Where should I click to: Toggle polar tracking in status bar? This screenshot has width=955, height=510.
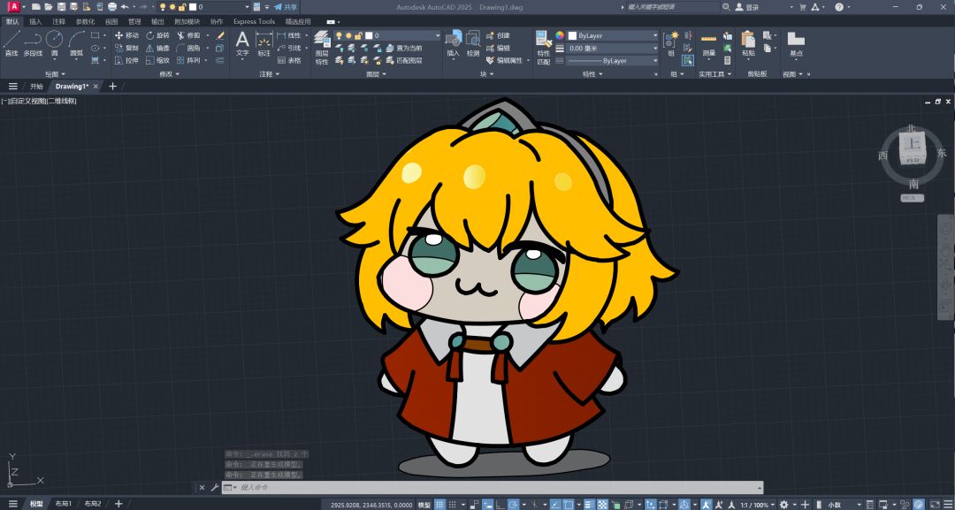pos(513,505)
